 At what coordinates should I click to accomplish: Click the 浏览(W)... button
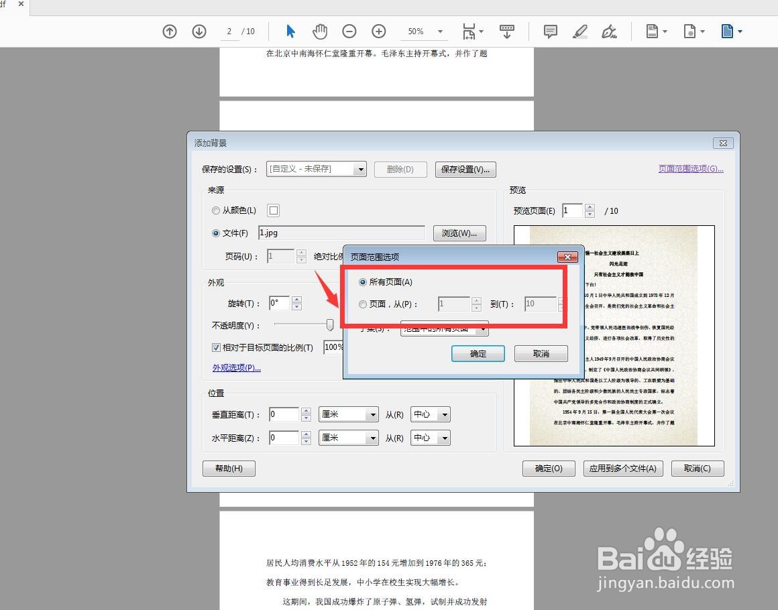click(459, 233)
